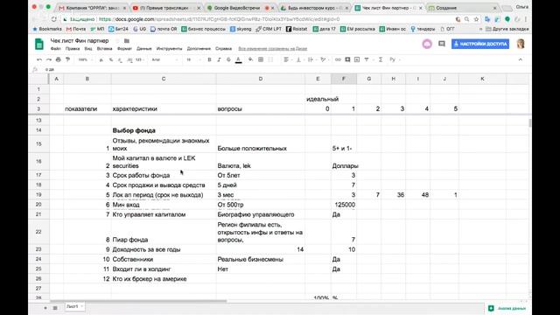The width and height of the screenshot is (560, 315).
Task: Open text wrapping options
Action: (311, 59)
